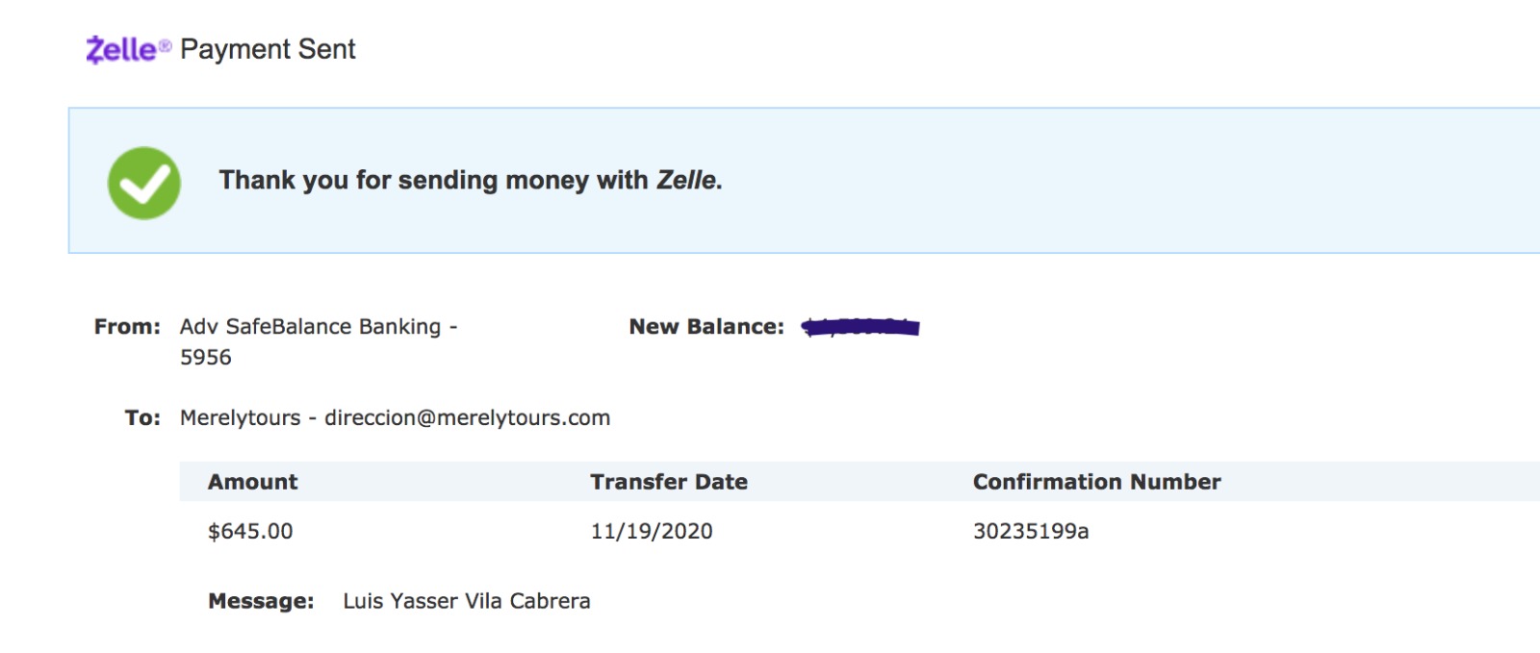Viewport: 1540px width, 653px height.
Task: Click the Transfer Date column header
Action: [669, 482]
